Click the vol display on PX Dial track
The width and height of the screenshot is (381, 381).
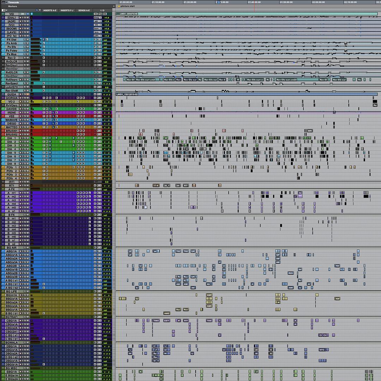point(105,40)
